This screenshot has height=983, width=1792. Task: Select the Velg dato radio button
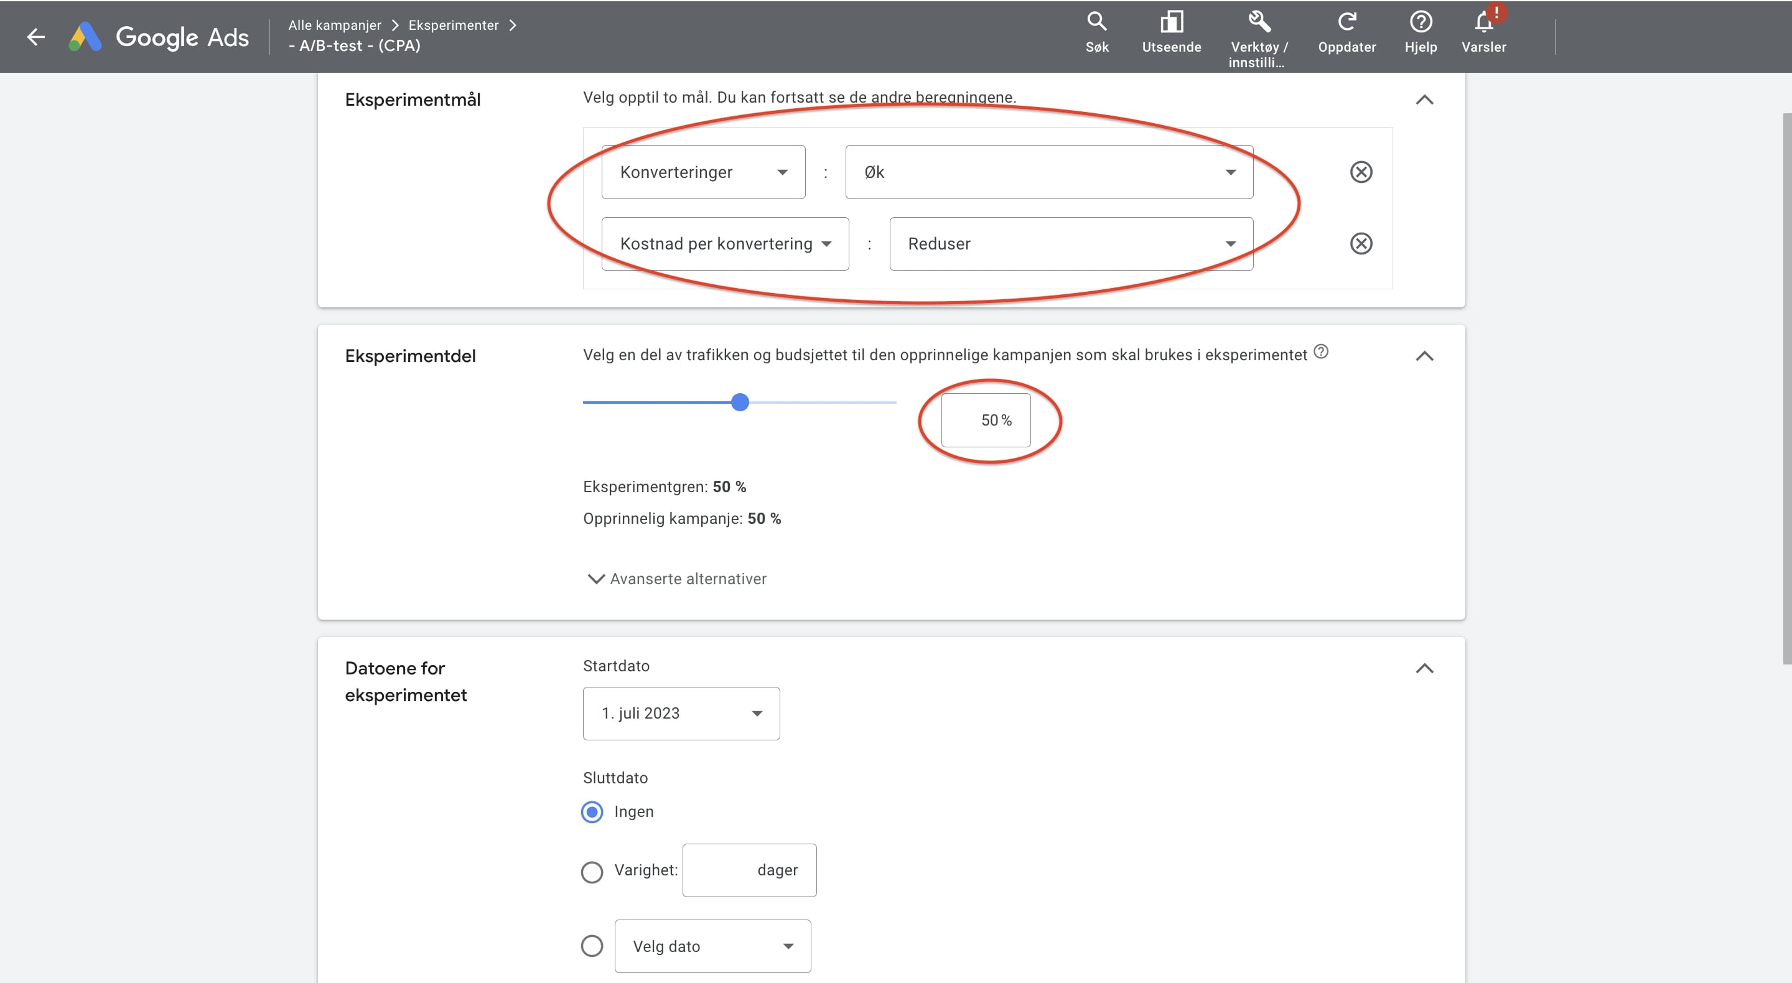(x=592, y=946)
